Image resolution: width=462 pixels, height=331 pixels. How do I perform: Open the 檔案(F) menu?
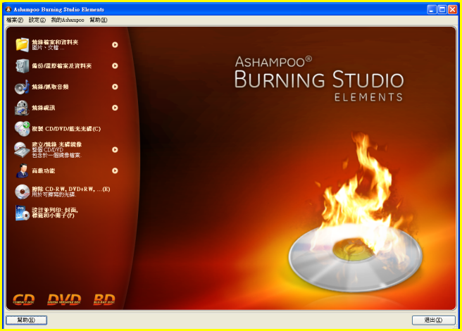click(14, 20)
